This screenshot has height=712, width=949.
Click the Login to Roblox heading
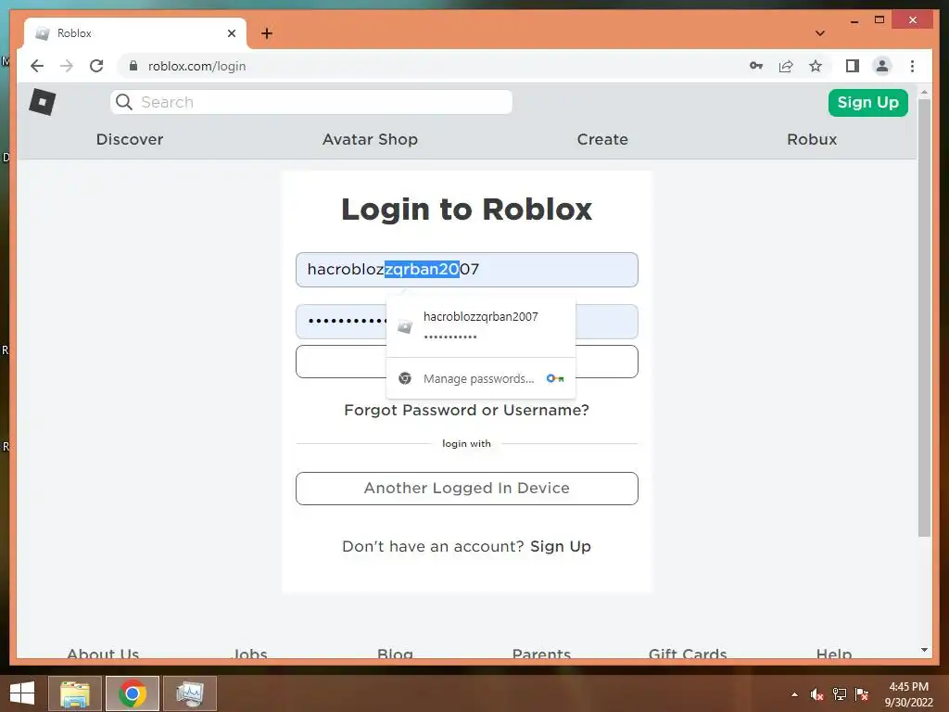tap(467, 210)
